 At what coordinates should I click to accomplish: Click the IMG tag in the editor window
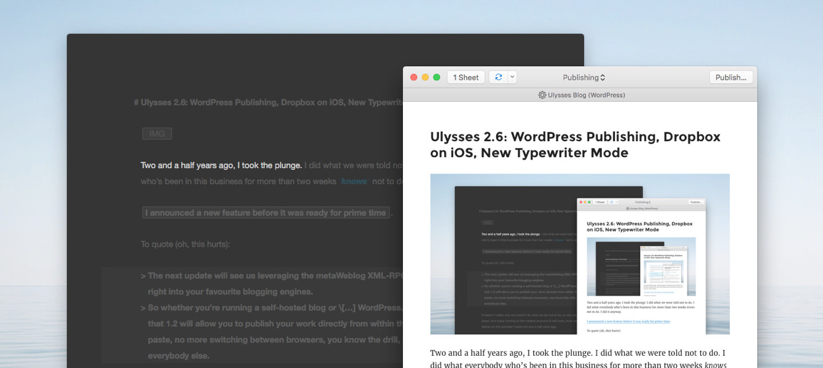click(157, 134)
